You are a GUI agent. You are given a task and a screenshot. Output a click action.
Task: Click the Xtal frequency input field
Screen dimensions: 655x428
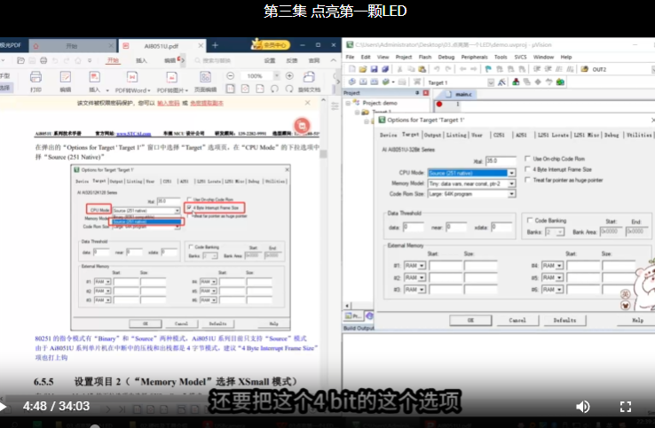click(x=501, y=160)
